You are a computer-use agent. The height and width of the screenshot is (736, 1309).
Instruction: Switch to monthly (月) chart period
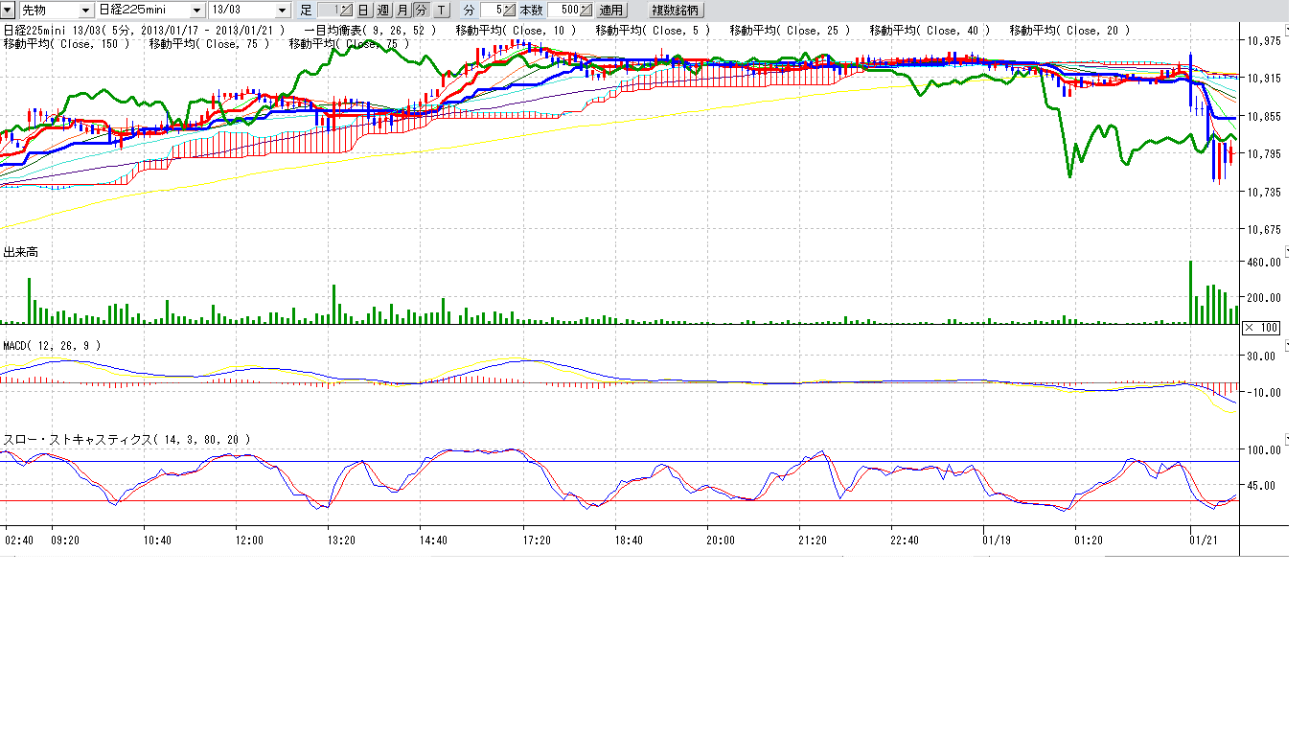(402, 10)
